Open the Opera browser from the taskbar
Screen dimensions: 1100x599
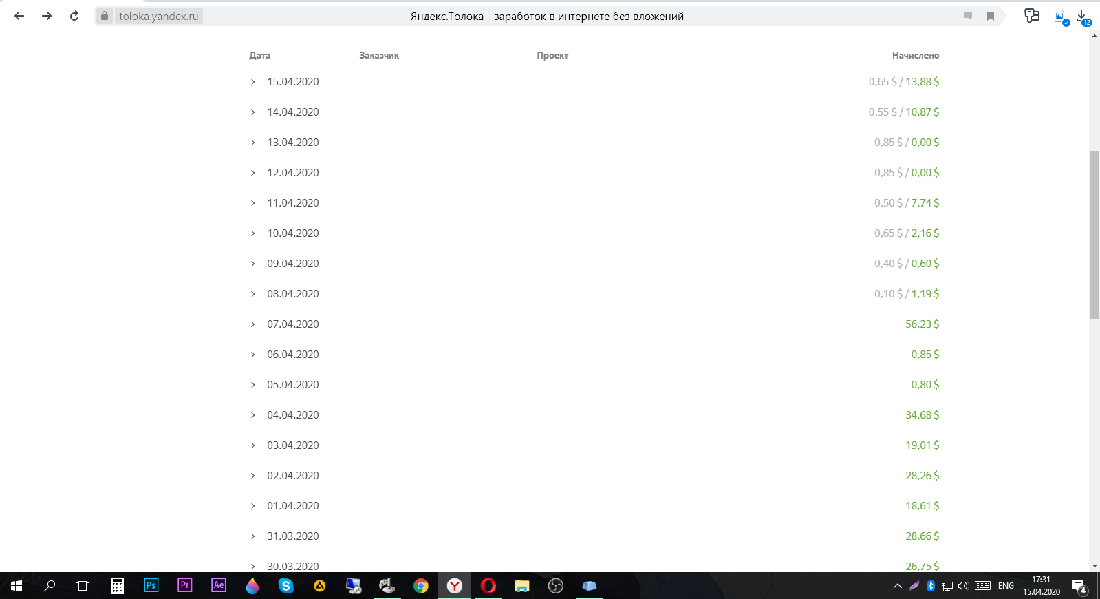tap(488, 586)
